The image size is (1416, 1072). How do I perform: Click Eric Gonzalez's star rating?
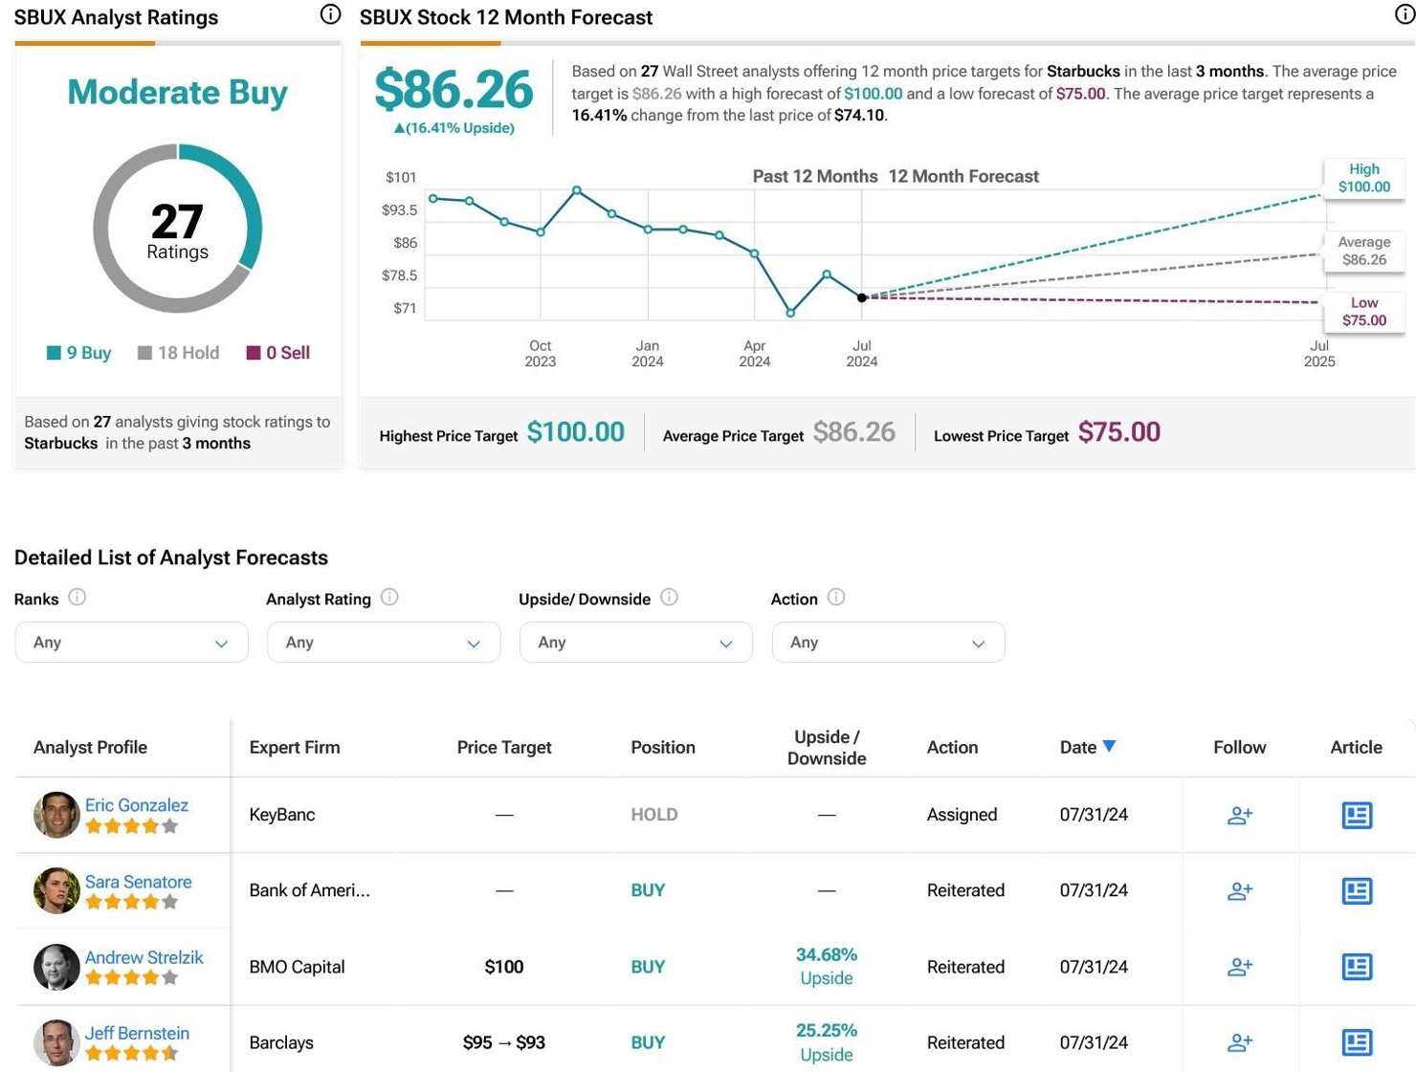click(132, 826)
